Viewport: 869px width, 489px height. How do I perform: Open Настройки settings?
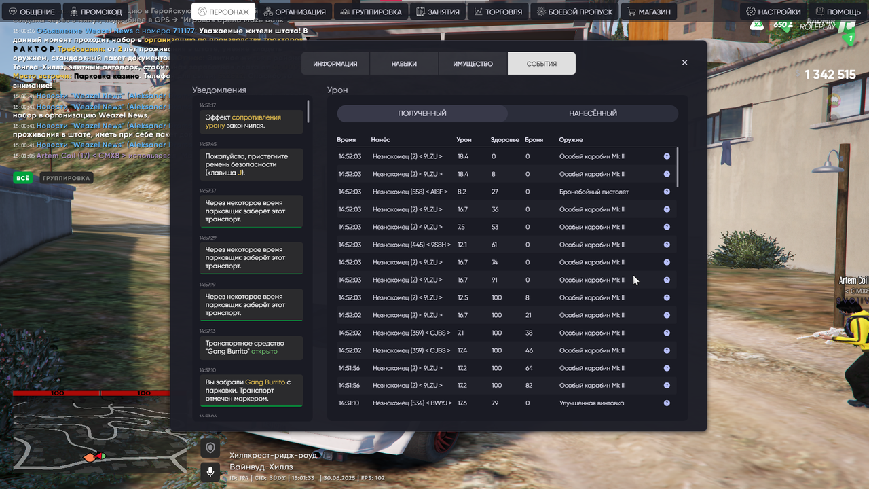[x=773, y=12]
